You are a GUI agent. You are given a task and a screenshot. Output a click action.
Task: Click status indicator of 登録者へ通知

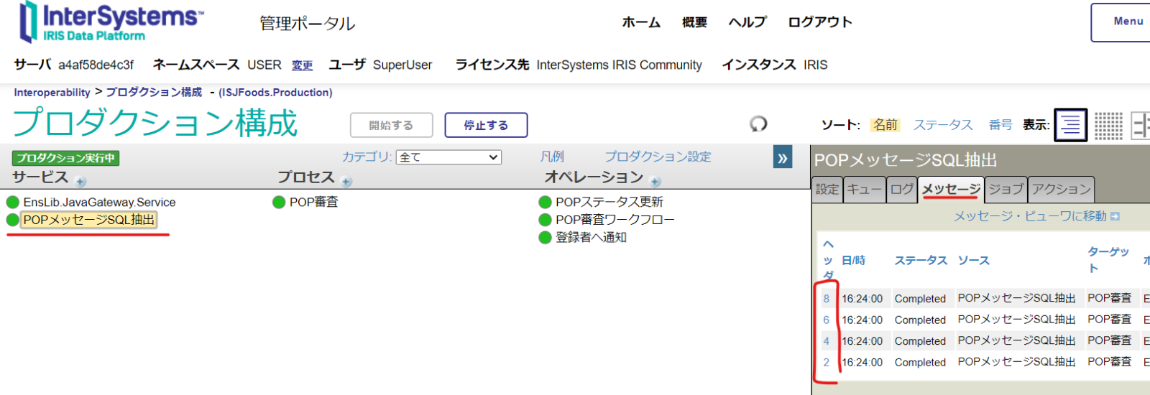tap(545, 238)
